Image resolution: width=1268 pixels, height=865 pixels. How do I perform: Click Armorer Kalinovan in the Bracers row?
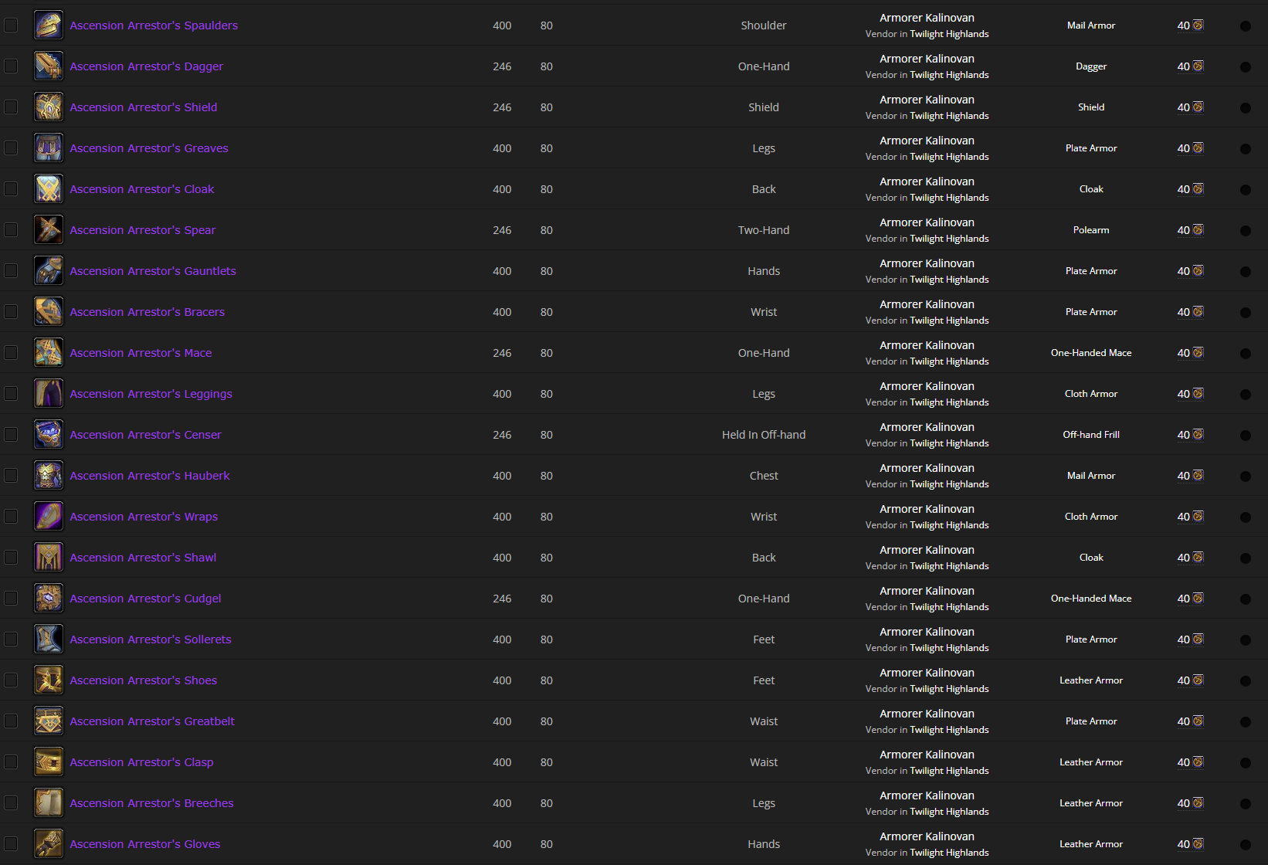(x=927, y=304)
